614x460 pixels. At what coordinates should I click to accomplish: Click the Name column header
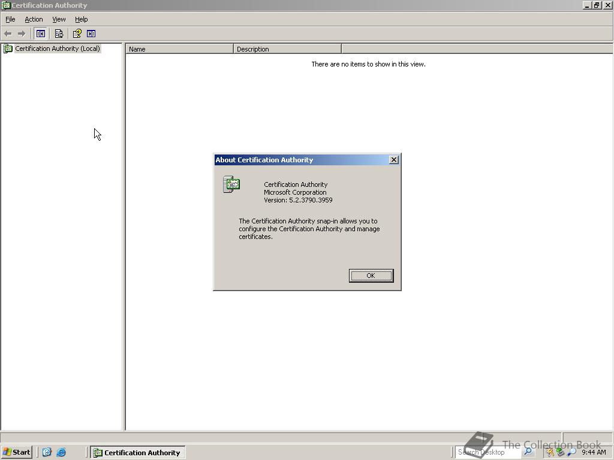pyautogui.click(x=180, y=49)
